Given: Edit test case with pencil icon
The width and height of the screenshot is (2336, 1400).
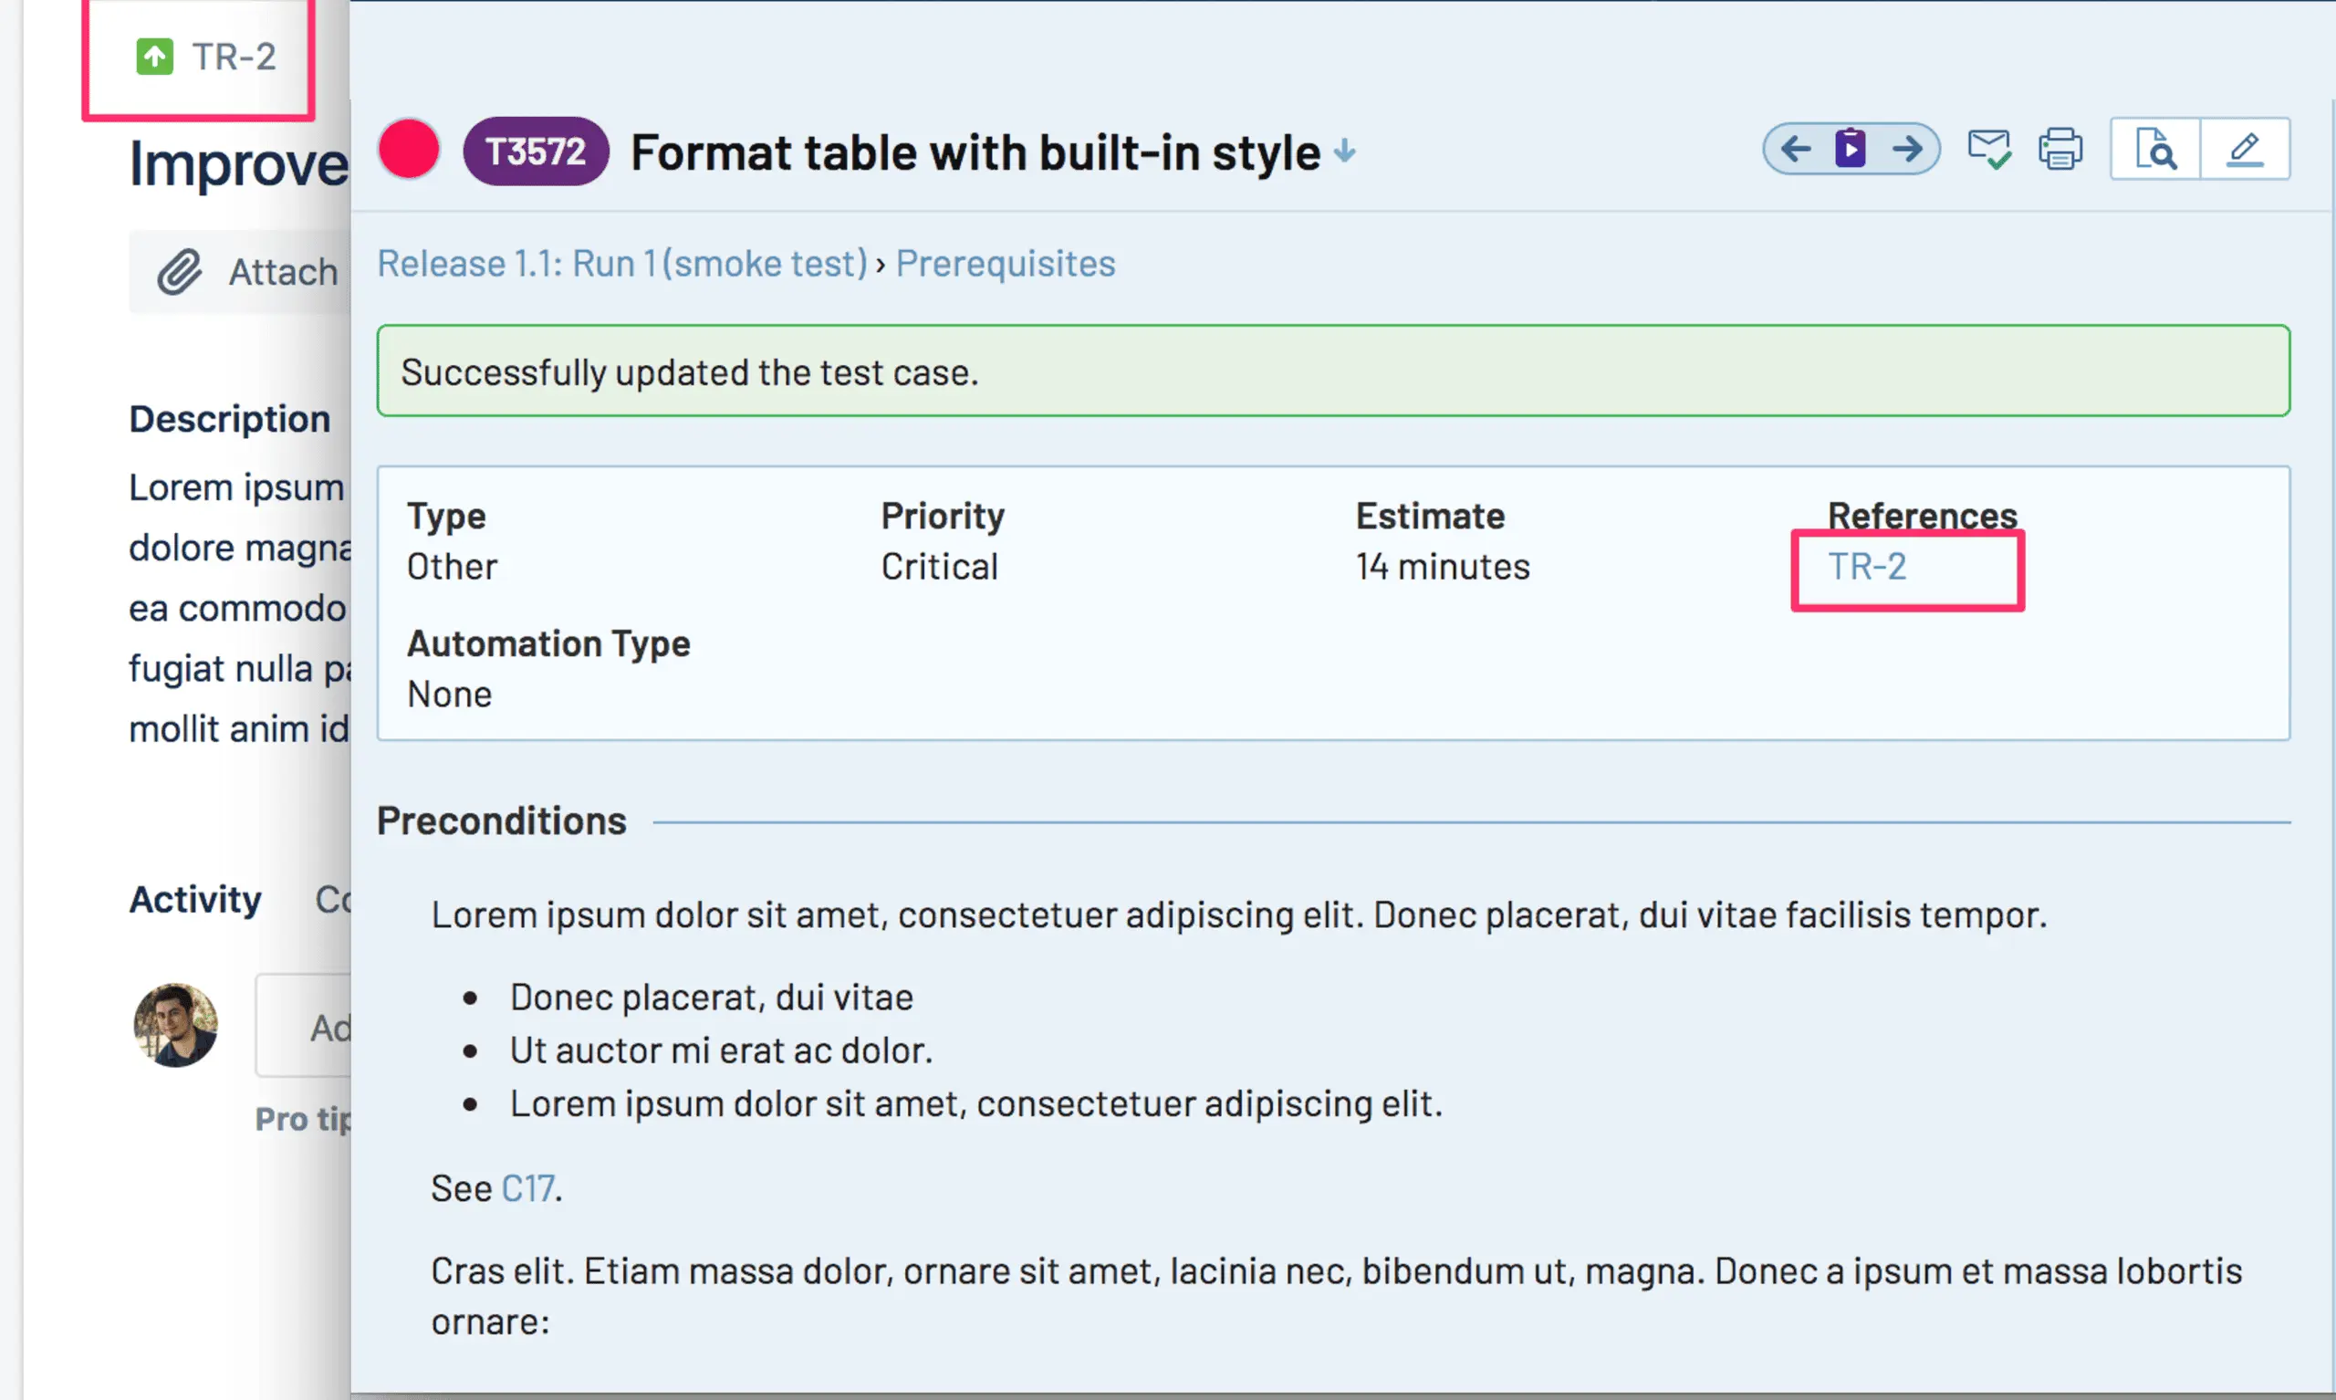Looking at the screenshot, I should point(2245,149).
